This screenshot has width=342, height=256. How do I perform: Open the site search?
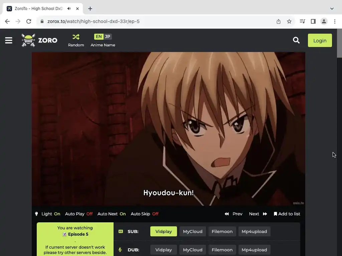[296, 40]
